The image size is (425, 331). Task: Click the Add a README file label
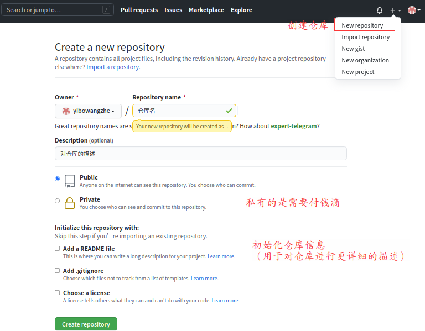(89, 249)
